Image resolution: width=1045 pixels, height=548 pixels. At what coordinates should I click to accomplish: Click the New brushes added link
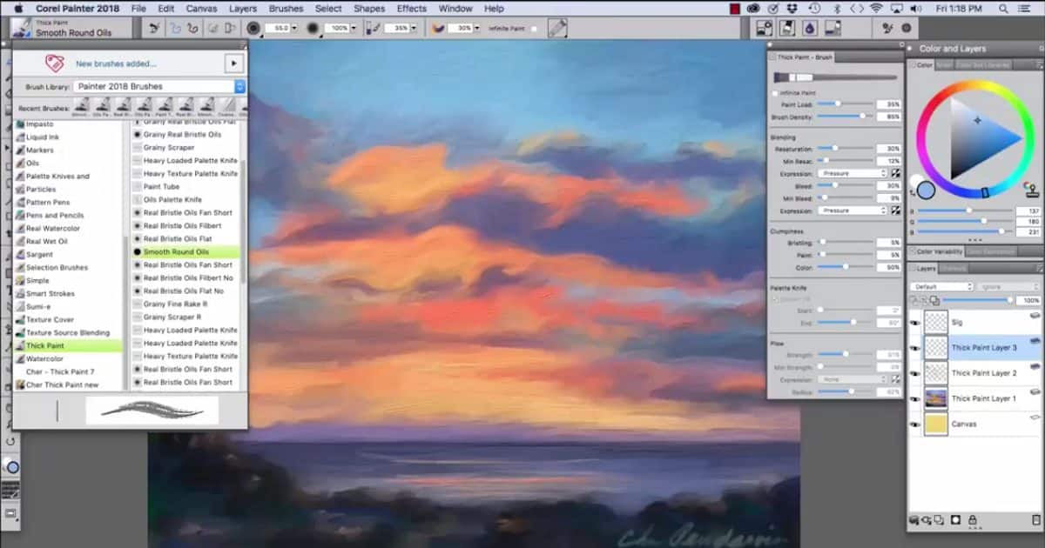[x=116, y=63]
